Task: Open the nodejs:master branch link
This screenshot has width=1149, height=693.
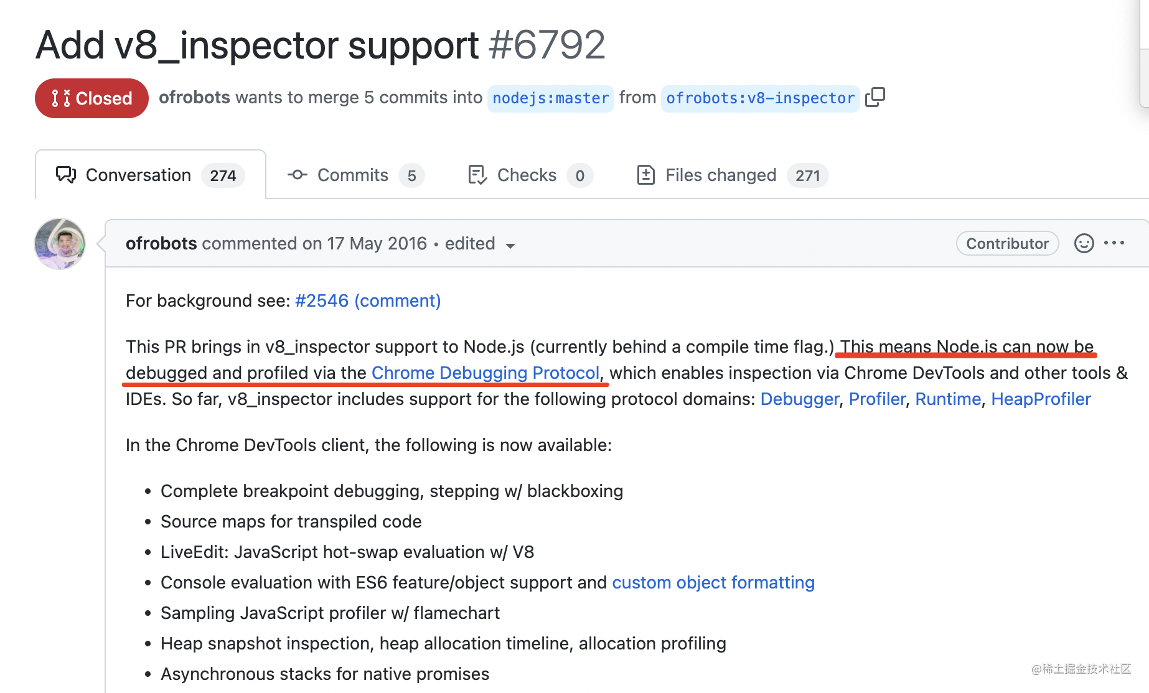Action: pyautogui.click(x=550, y=98)
